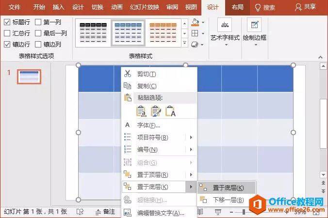The width and height of the screenshot is (328, 218).
Task: Click the slideshow view icon in status bar
Action: point(218,212)
